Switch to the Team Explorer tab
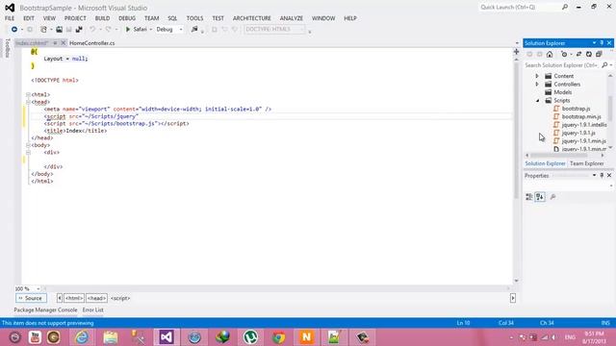 586,163
